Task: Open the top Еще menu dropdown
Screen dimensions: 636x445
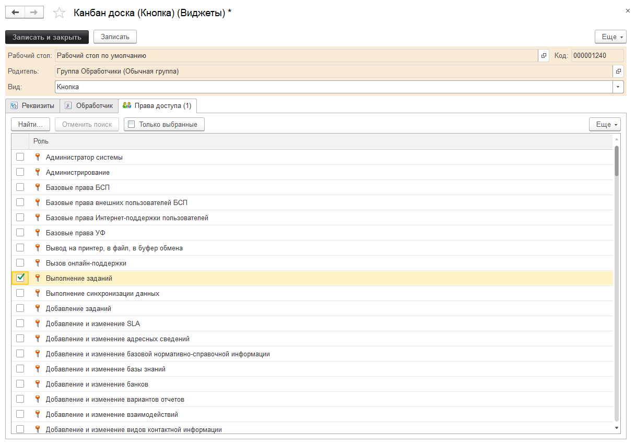Action: coord(610,37)
